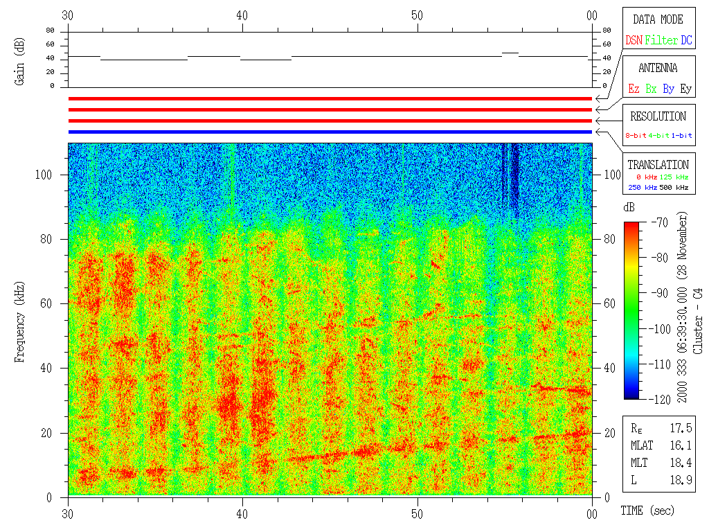Click the Gain (dB) axis label
Image resolution: width=709 pixels, height=532 pixels.
point(19,61)
